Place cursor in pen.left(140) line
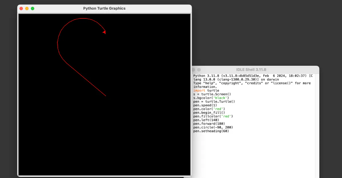 point(206,120)
